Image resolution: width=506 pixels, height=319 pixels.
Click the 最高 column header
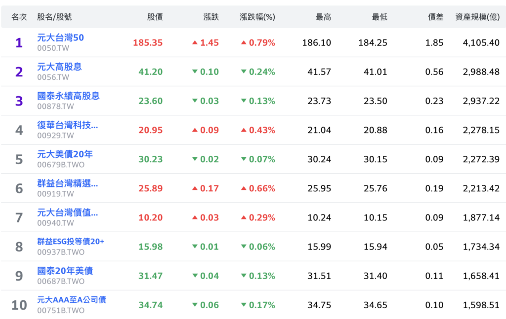[x=323, y=17]
